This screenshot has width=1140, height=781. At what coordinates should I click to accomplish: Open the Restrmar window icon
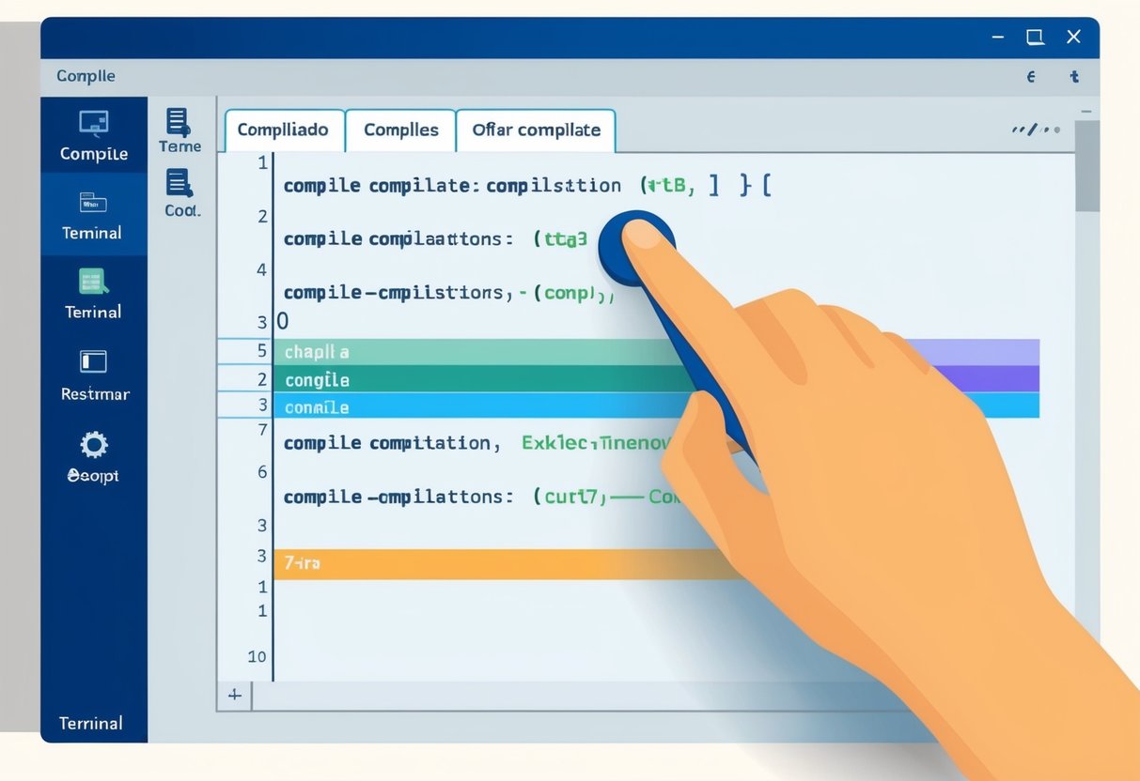point(93,361)
